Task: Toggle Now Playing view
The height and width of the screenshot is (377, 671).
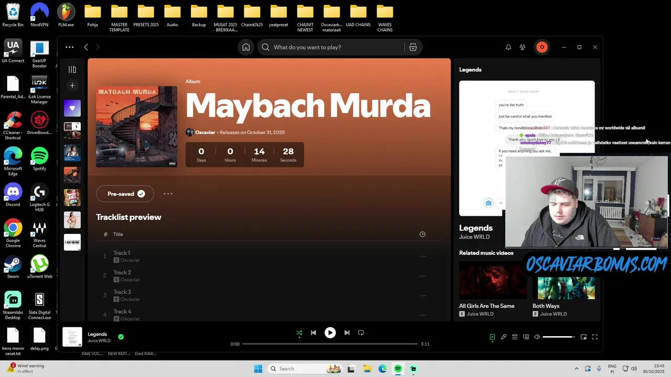Action: click(x=492, y=337)
